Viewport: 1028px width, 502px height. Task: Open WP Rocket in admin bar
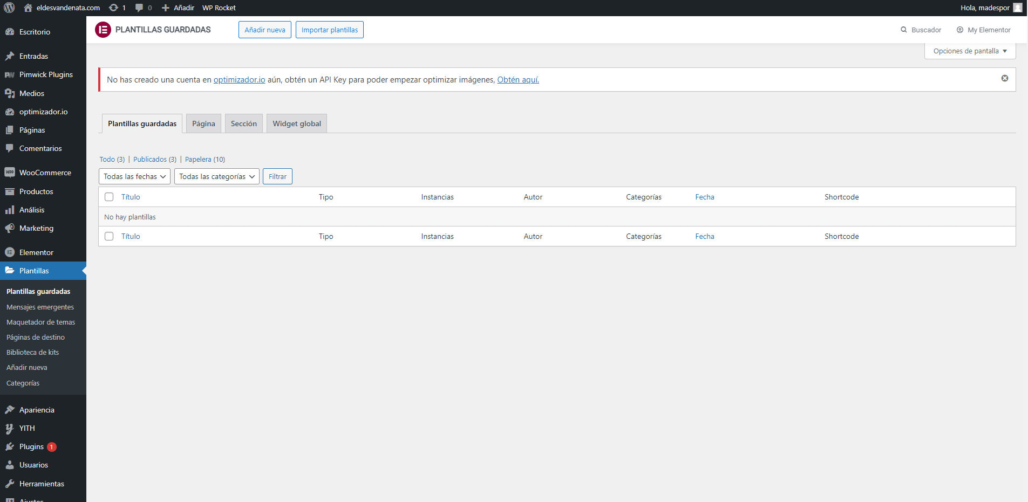click(219, 8)
